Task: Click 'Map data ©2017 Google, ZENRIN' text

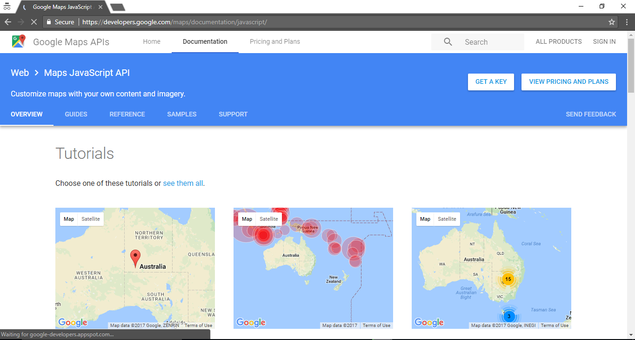Action: (x=145, y=326)
